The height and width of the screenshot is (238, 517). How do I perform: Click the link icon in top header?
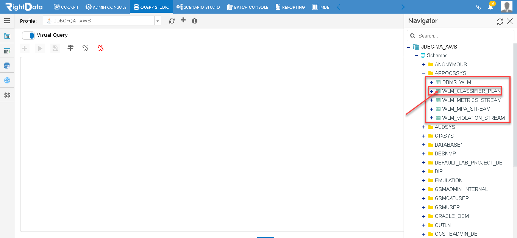[x=478, y=7]
